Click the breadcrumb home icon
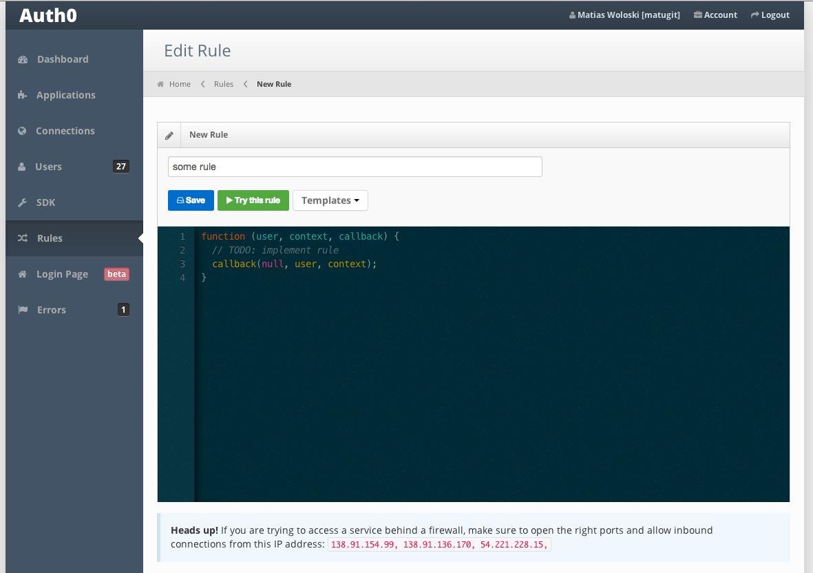The image size is (813, 573). click(160, 84)
